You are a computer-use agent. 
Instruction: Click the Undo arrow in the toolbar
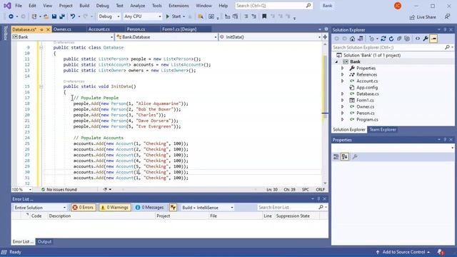tap(73, 16)
